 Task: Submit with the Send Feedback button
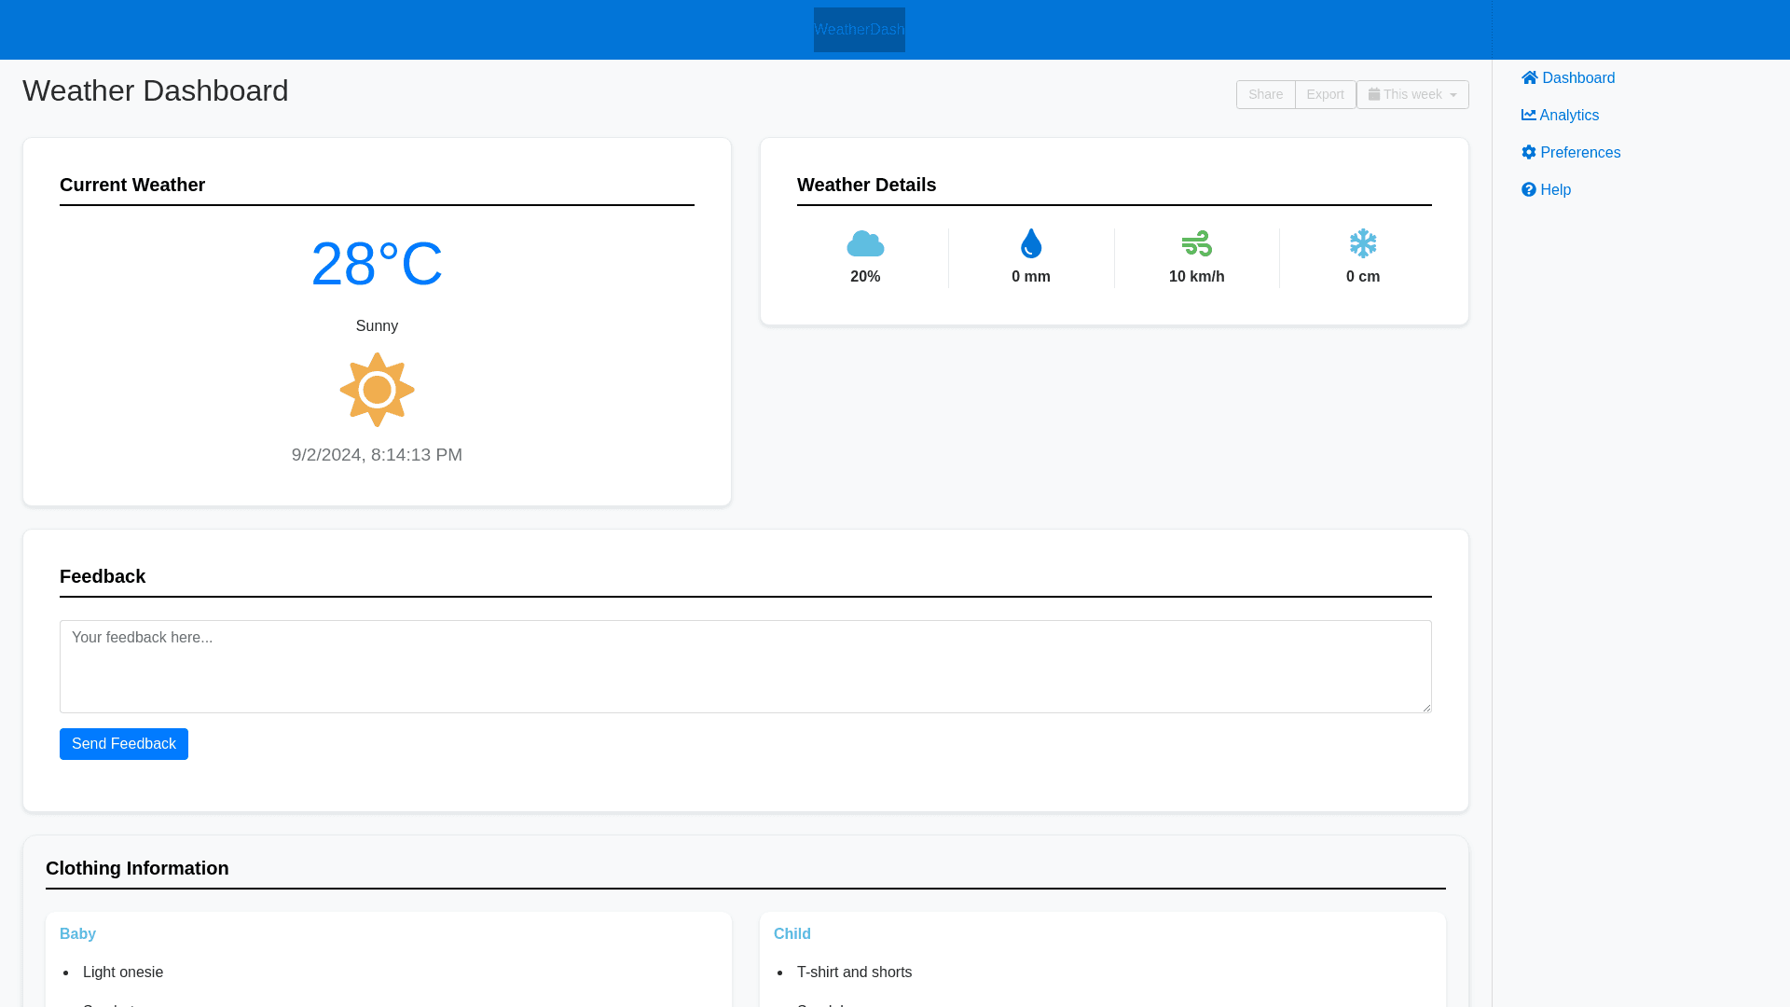click(x=124, y=744)
